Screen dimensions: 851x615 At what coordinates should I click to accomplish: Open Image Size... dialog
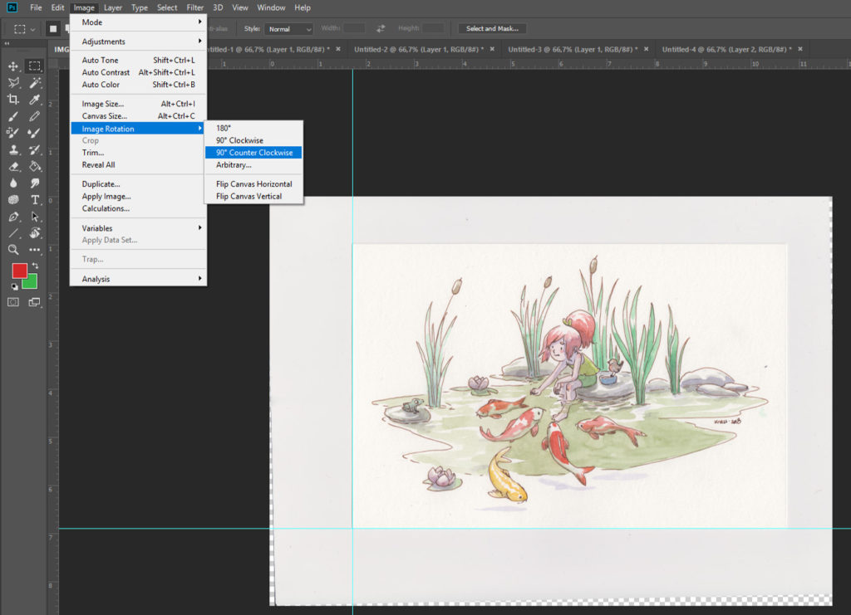(x=139, y=104)
